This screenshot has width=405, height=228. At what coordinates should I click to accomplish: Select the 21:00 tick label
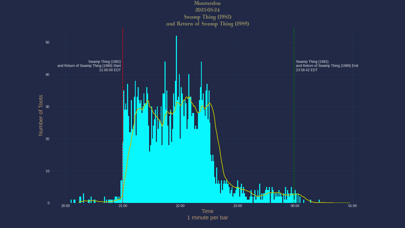(x=123, y=206)
